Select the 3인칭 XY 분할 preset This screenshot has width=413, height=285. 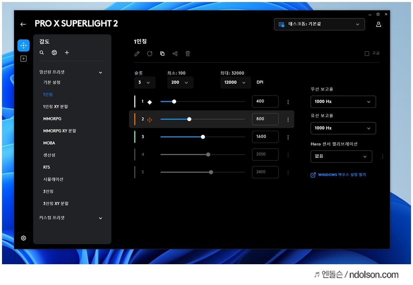pos(56,203)
